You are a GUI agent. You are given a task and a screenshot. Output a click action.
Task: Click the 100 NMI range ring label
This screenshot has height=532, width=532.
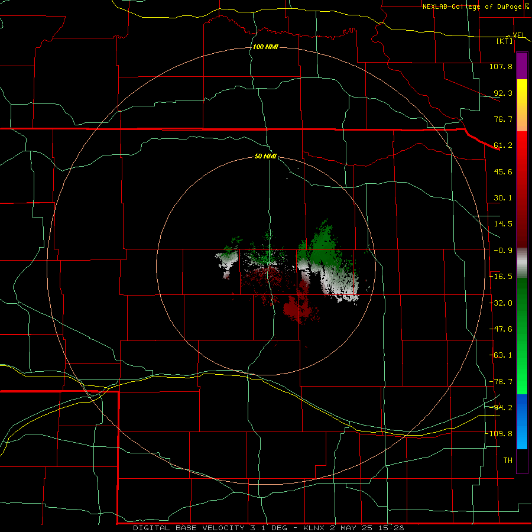click(265, 47)
